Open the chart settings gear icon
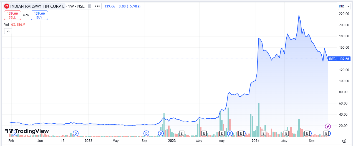 [344, 140]
